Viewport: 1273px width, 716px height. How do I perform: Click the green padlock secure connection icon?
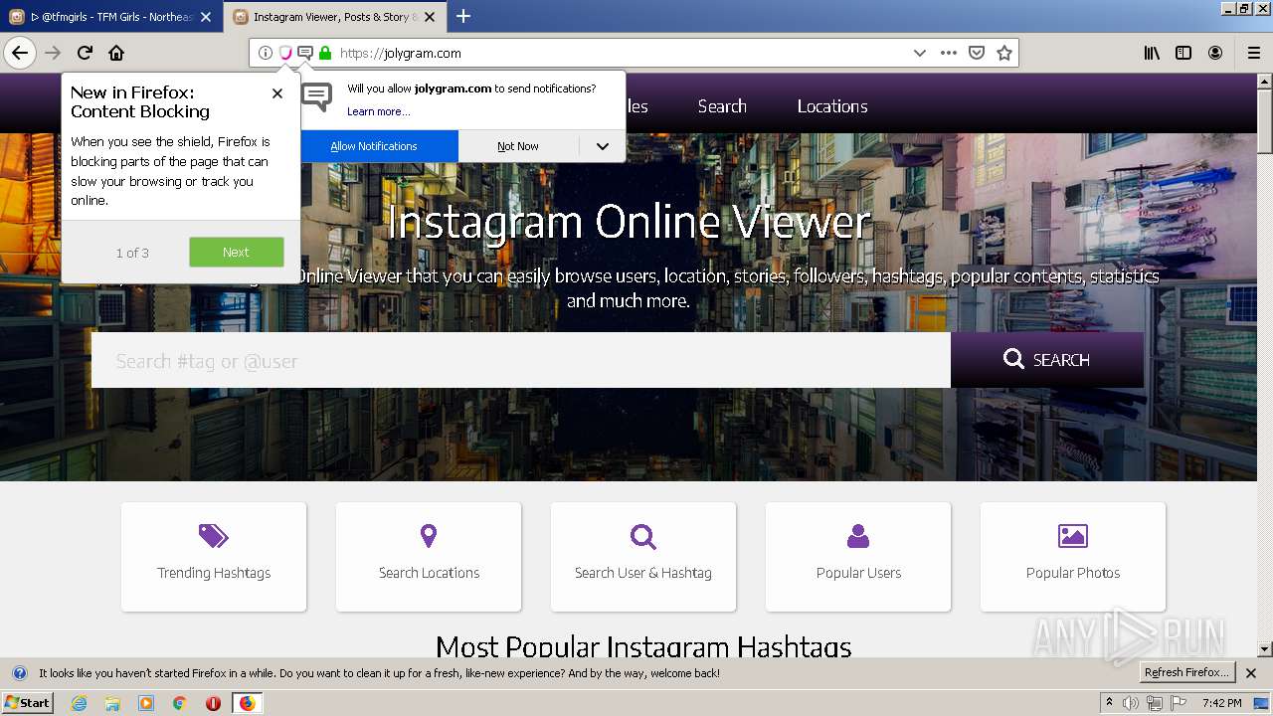point(325,53)
